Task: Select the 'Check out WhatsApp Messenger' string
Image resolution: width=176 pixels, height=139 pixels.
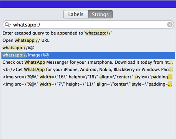Action: click(x=88, y=62)
